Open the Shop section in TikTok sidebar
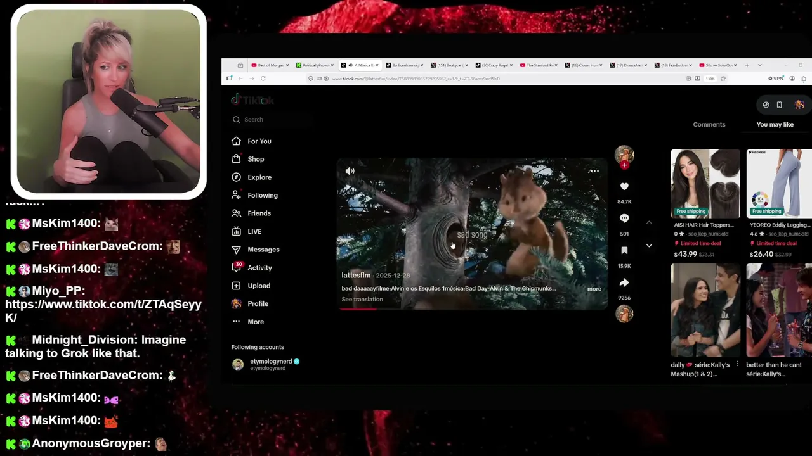The height and width of the screenshot is (456, 812). pos(248,159)
